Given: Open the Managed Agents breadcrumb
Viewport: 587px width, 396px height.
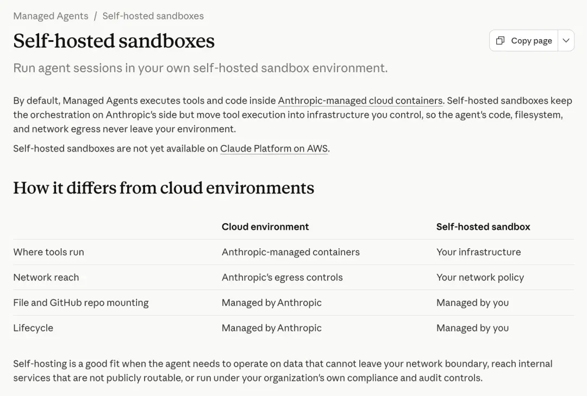Looking at the screenshot, I should 51,16.
